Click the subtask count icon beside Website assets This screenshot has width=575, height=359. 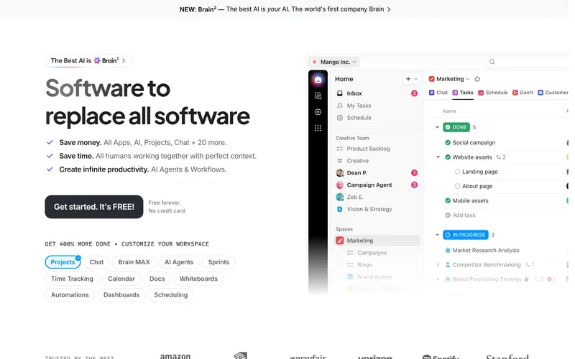[499, 157]
